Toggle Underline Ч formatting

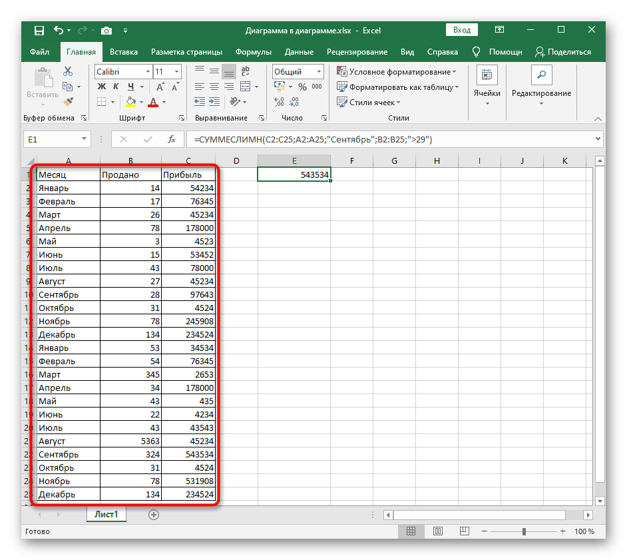(x=130, y=87)
